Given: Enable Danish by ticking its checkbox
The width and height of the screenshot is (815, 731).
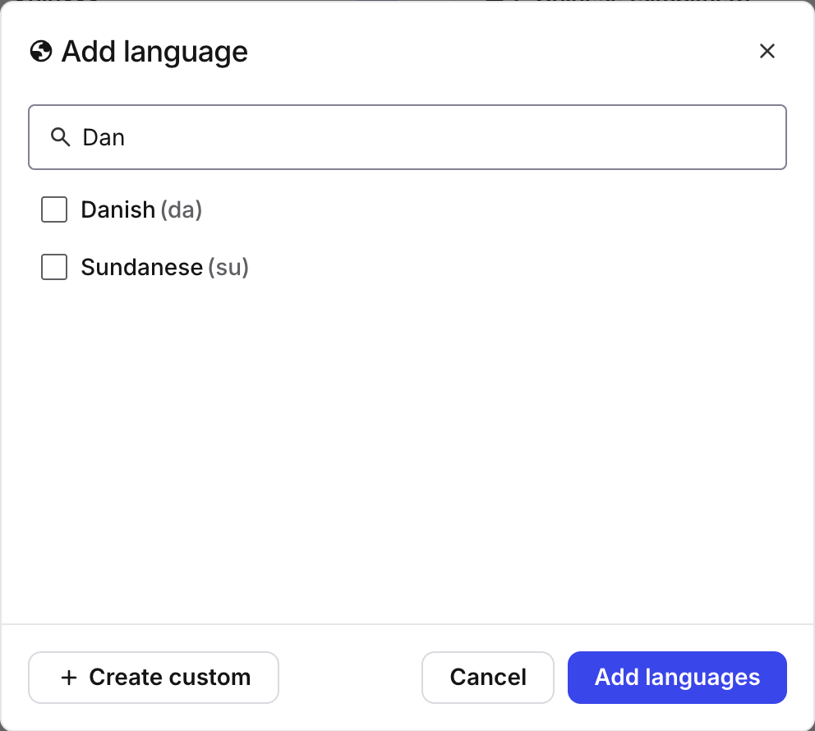Looking at the screenshot, I should tap(53, 209).
